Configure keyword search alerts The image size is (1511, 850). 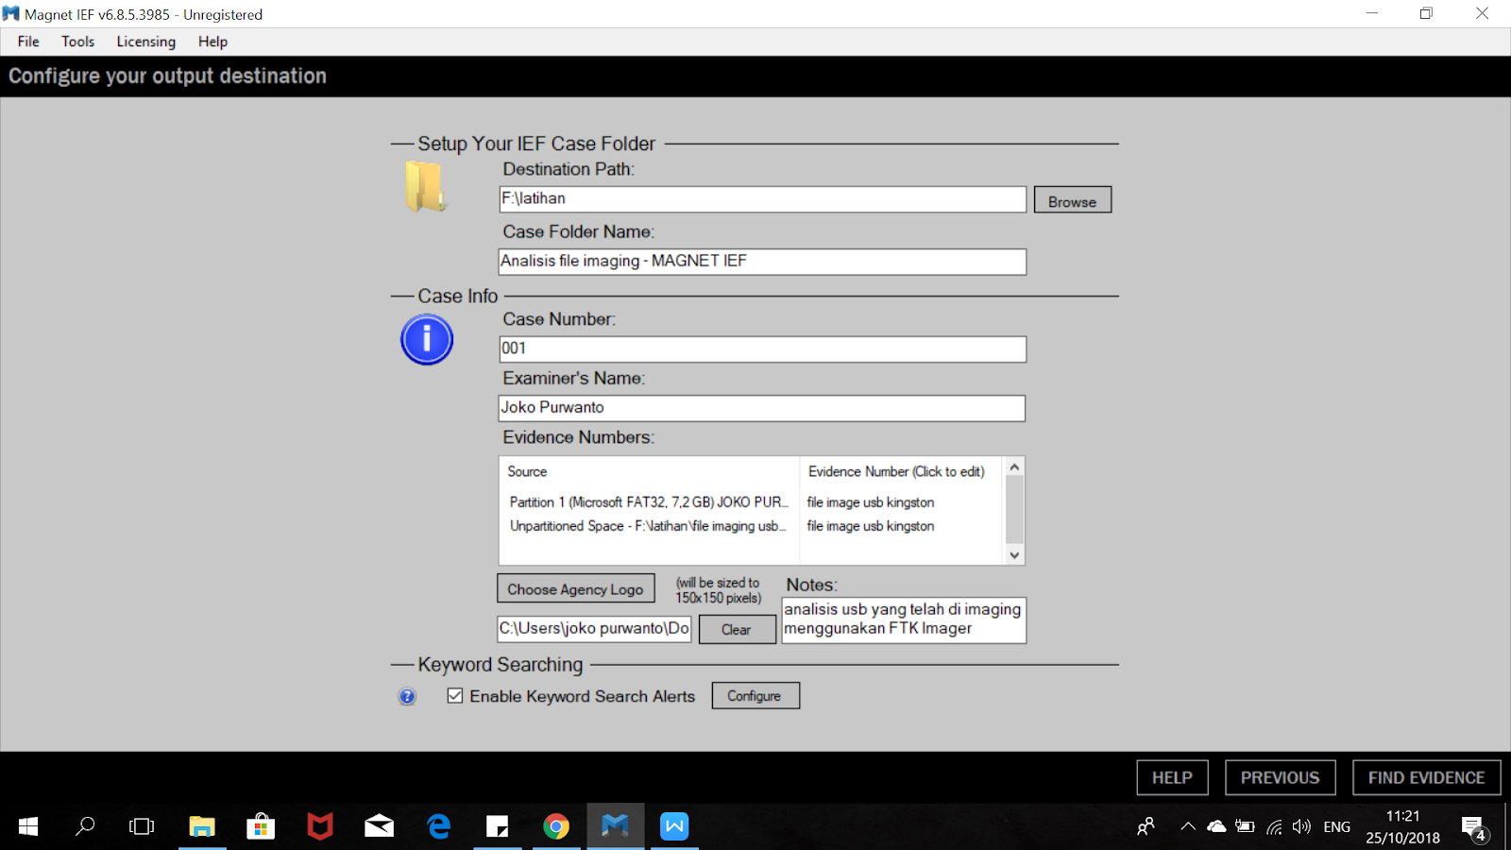pos(755,696)
